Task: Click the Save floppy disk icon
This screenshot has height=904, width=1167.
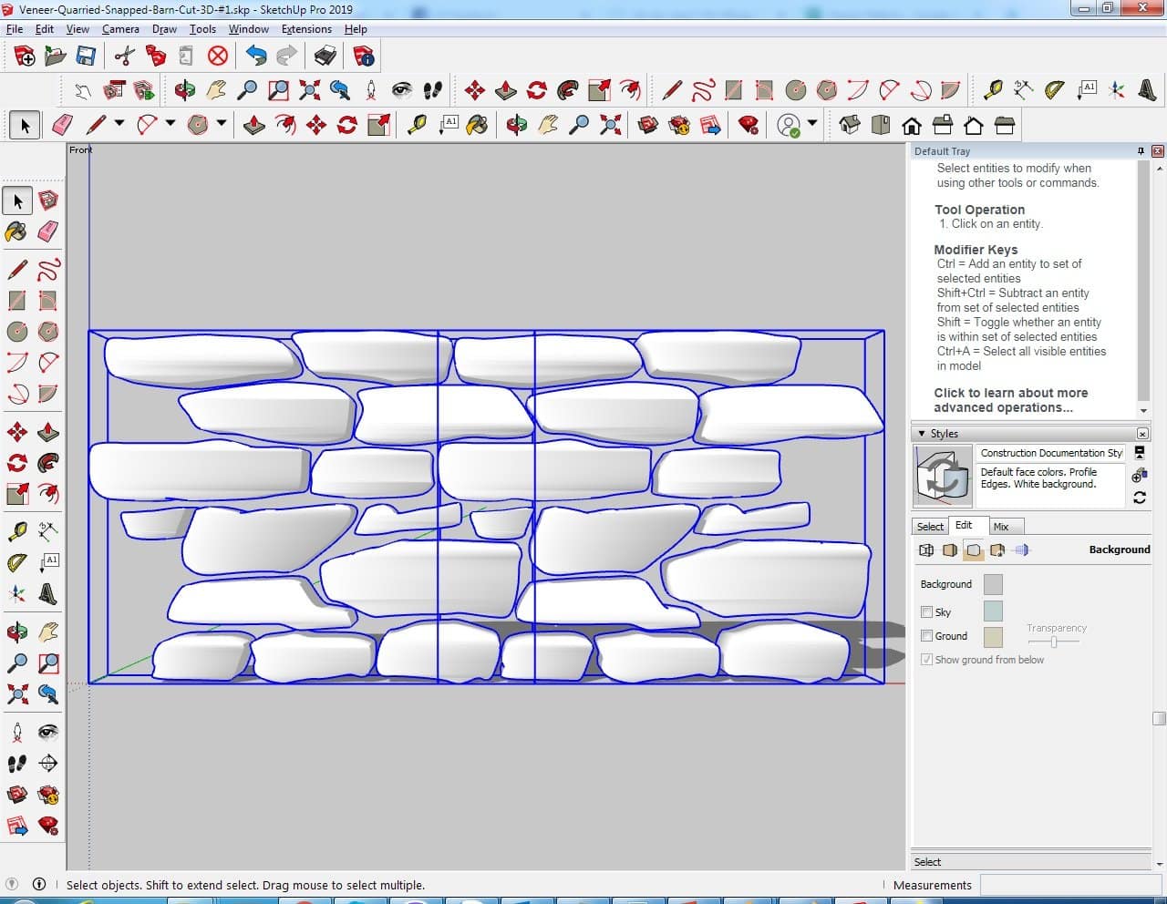Action: (86, 56)
